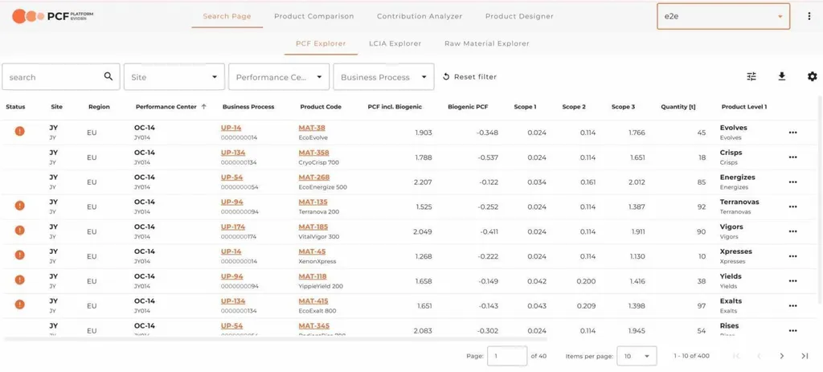Select the Raw Material Explorer sub-tab
The image size is (823, 372).
pos(486,43)
